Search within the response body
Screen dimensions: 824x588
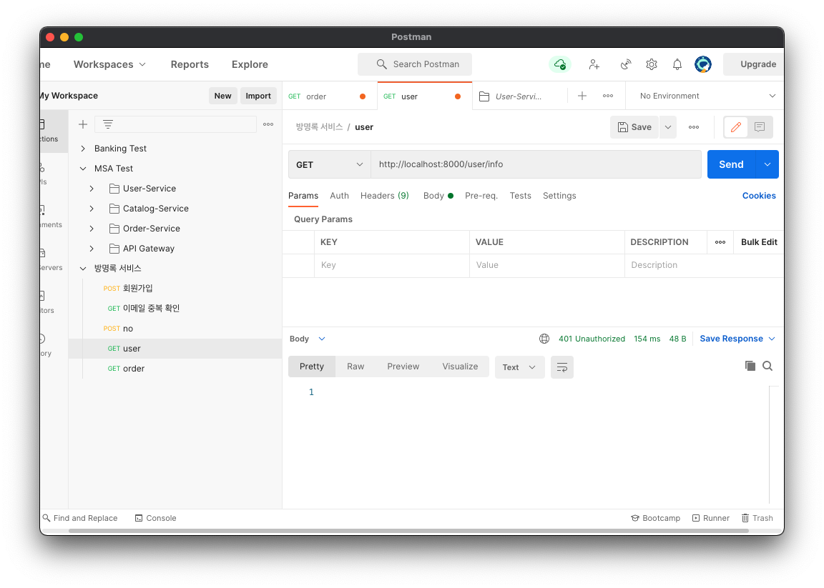[x=767, y=366]
